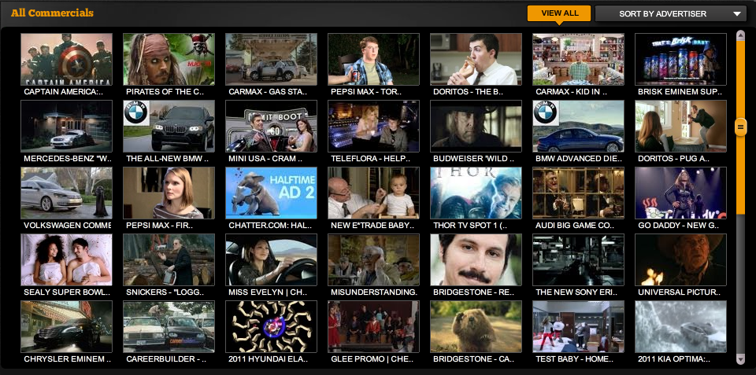Open the Thor TV Spot 1 thumbnail
The image size is (756, 375).
[x=476, y=193]
